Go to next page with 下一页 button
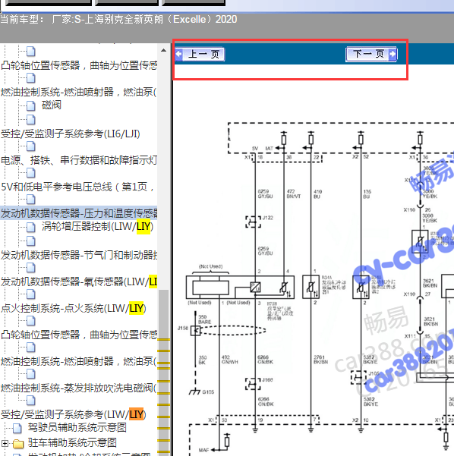 coord(371,54)
